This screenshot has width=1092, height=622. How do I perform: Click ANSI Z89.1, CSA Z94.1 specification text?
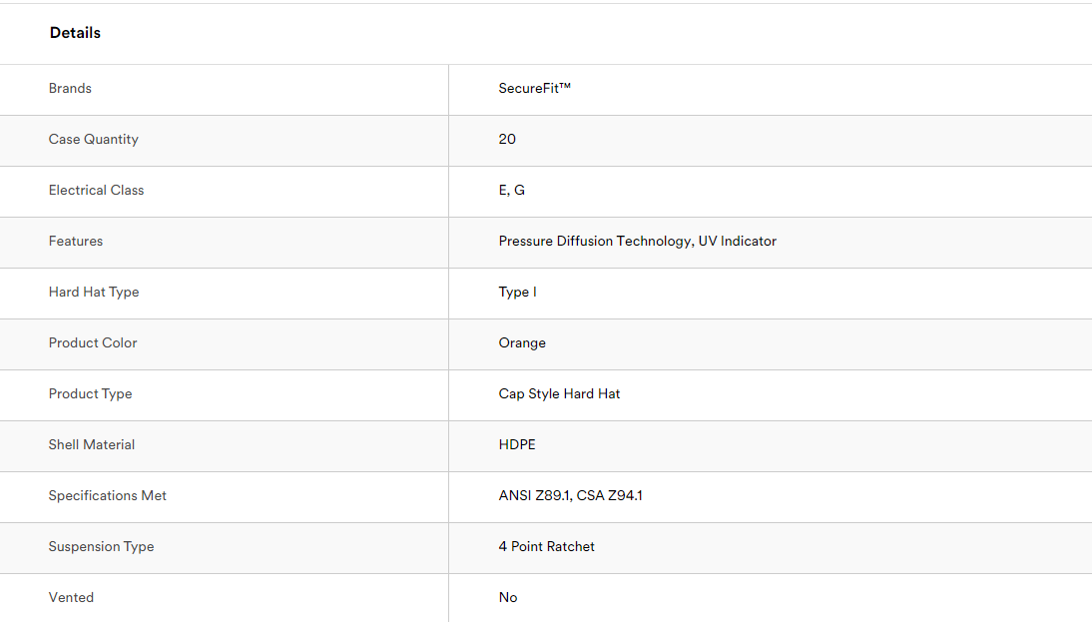point(570,495)
